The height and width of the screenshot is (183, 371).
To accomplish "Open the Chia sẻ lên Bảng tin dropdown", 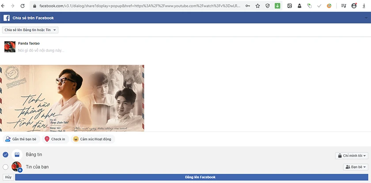I will pos(30,30).
